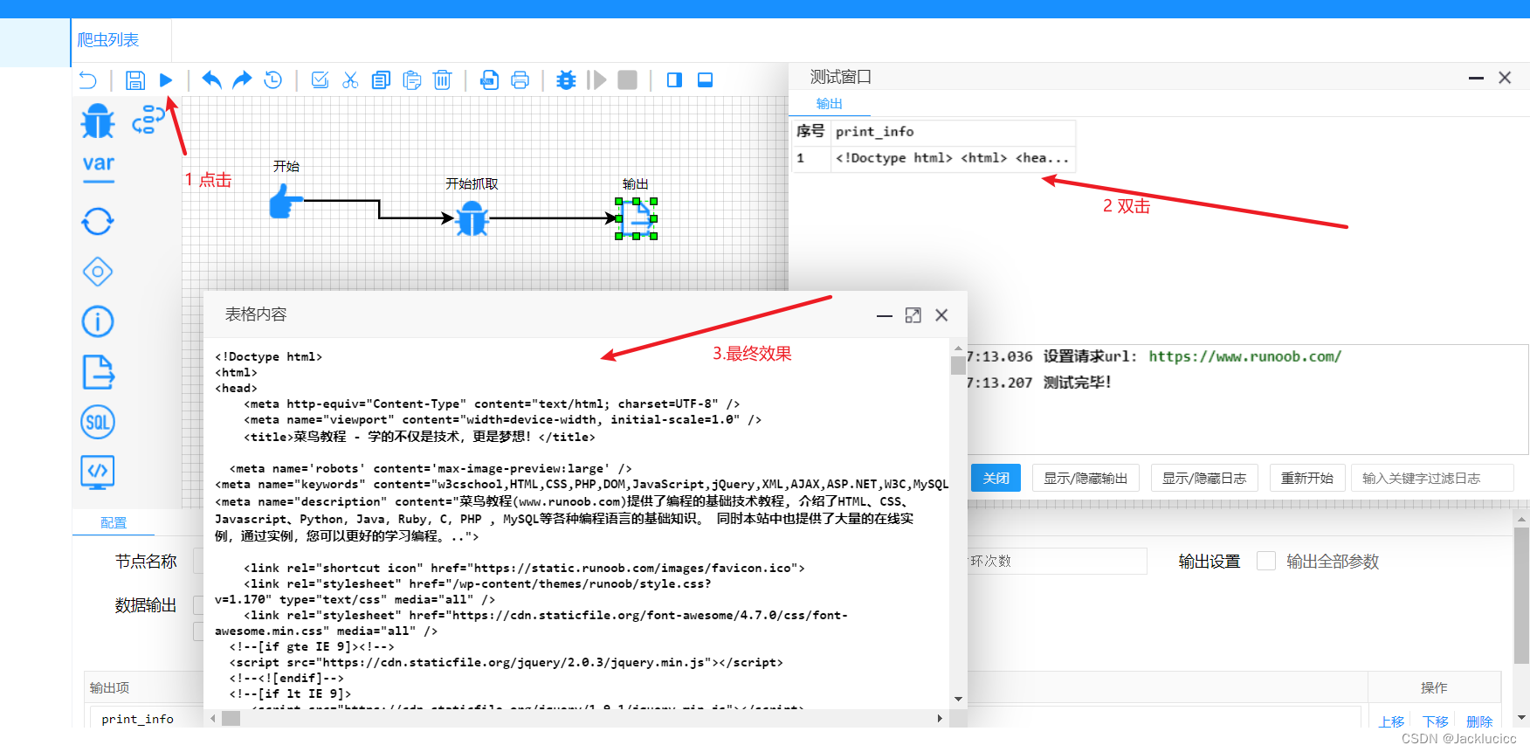Click 表格内容 vertical scrollbar thumb

[958, 364]
